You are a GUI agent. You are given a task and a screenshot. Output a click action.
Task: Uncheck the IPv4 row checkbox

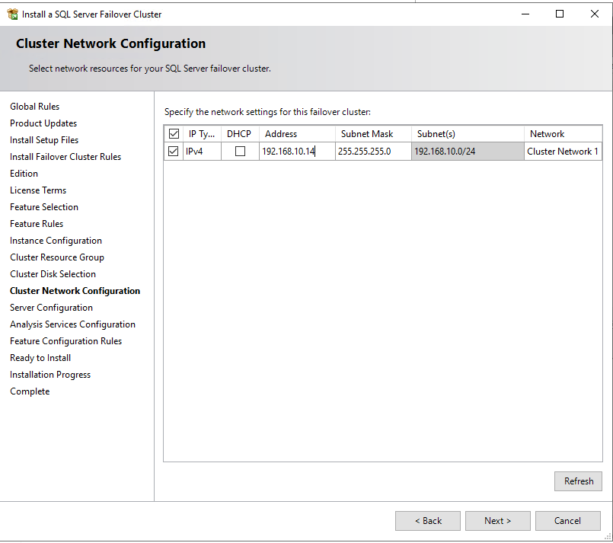[173, 151]
